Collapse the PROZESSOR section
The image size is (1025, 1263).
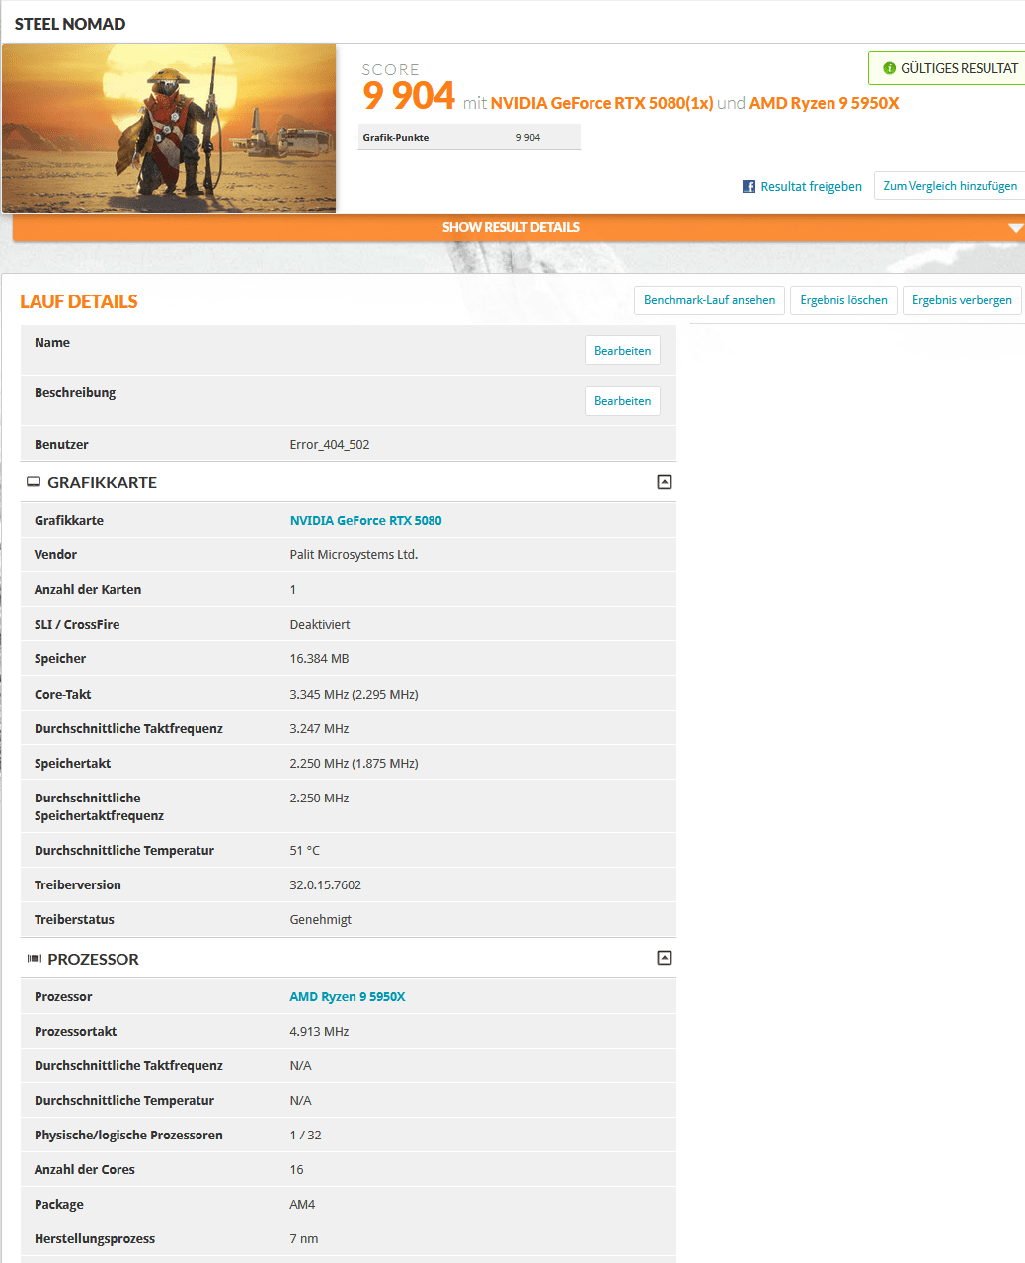[665, 958]
